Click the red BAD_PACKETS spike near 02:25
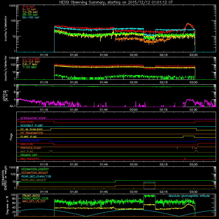 click(185, 159)
